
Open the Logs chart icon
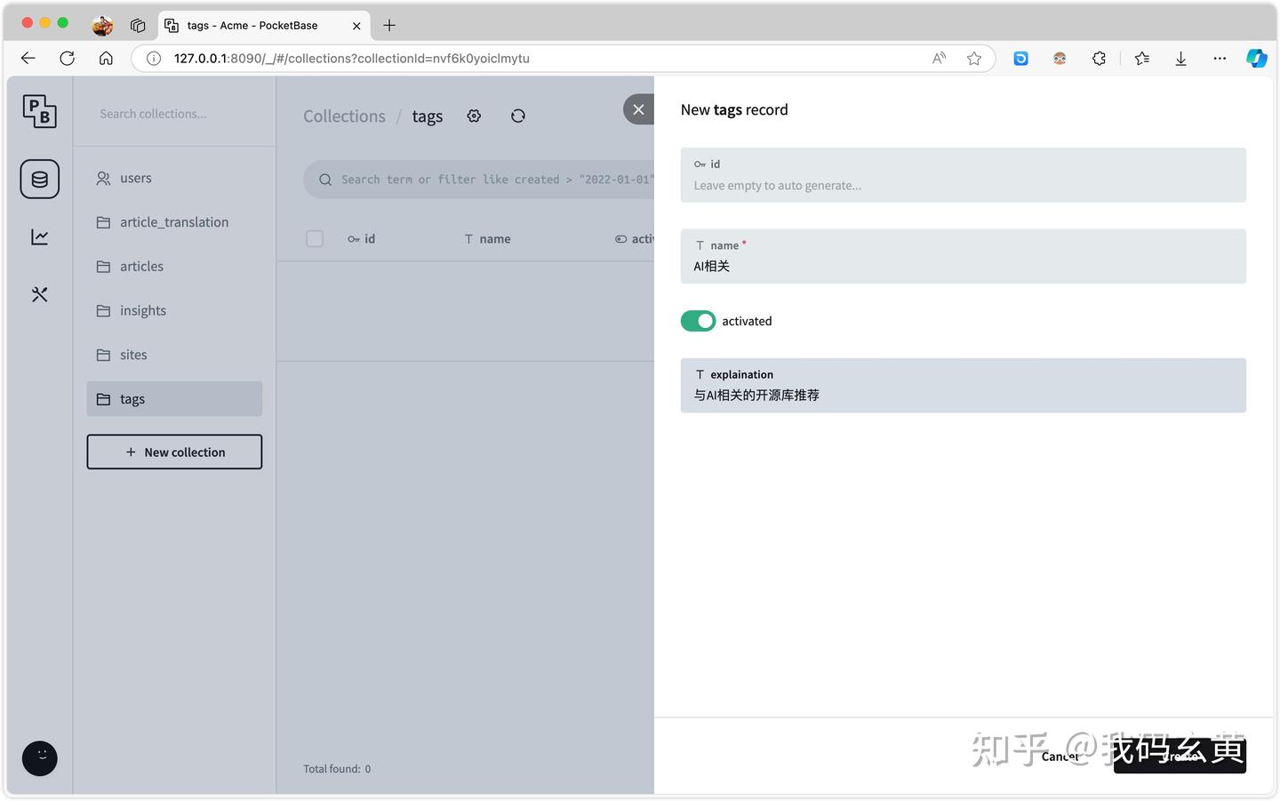click(39, 236)
